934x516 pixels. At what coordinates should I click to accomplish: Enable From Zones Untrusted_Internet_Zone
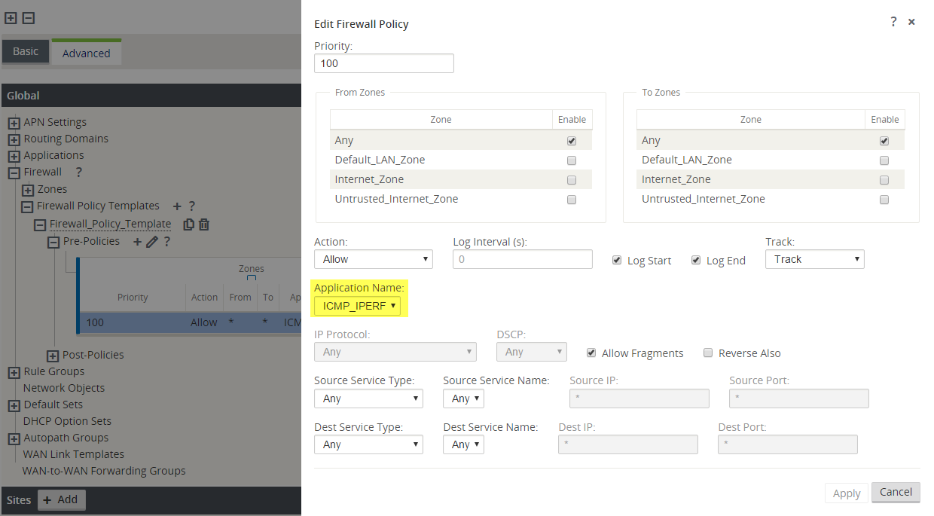[x=572, y=200]
